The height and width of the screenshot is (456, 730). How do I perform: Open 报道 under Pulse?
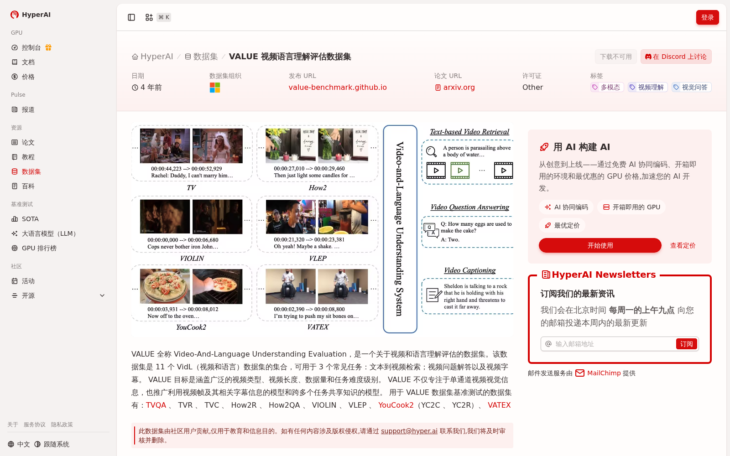[x=58, y=109]
